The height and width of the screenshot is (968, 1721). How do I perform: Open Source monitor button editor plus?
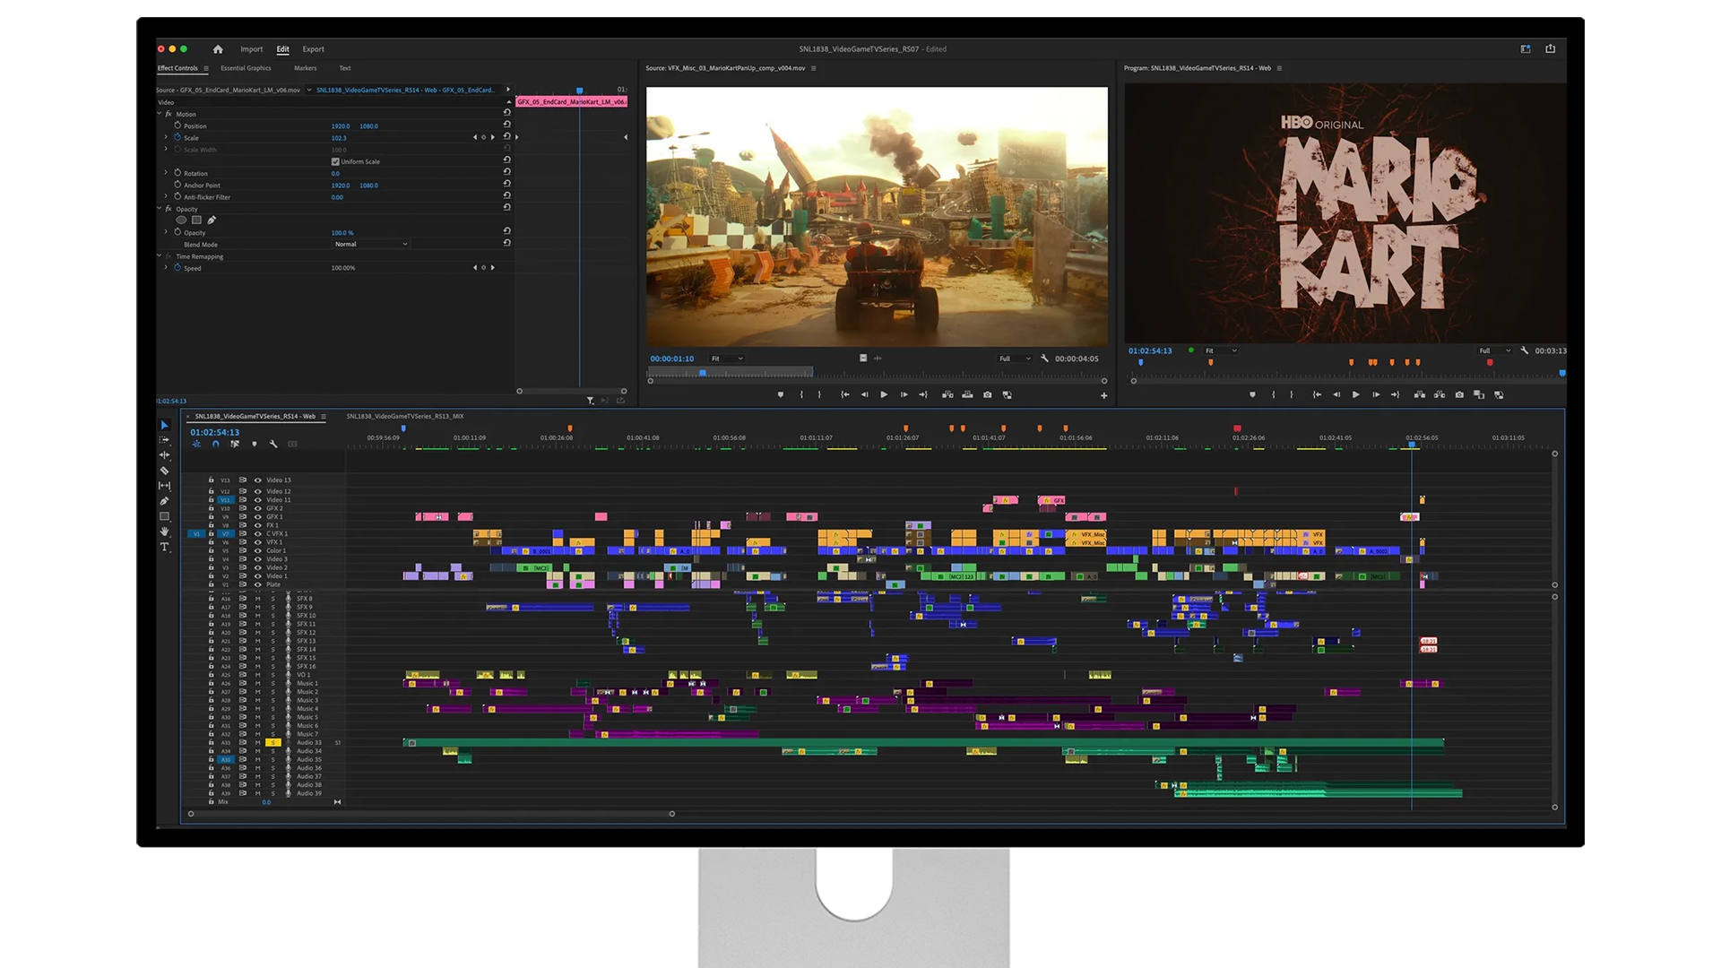pyautogui.click(x=1104, y=395)
